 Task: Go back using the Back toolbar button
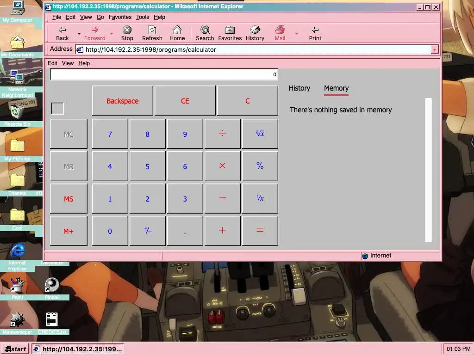pos(62,33)
